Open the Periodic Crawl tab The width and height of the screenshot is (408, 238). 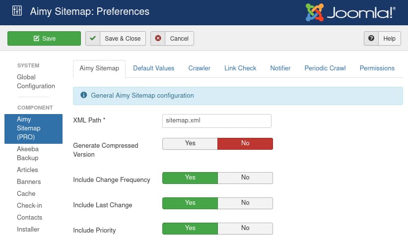pos(325,68)
